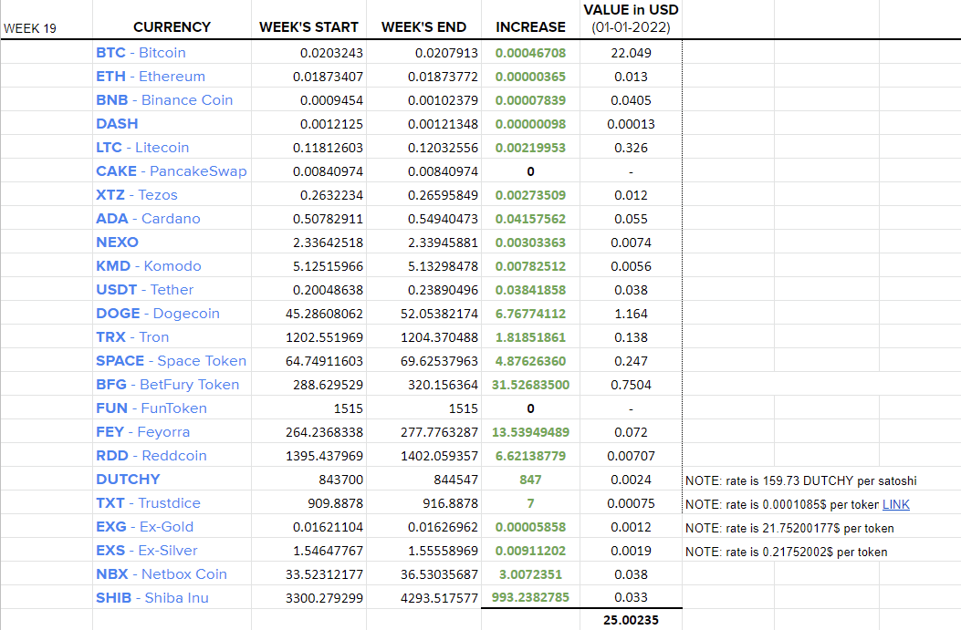Open the SHIB - Shiba Inu link
Image resolution: width=961 pixels, height=630 pixels.
[152, 598]
